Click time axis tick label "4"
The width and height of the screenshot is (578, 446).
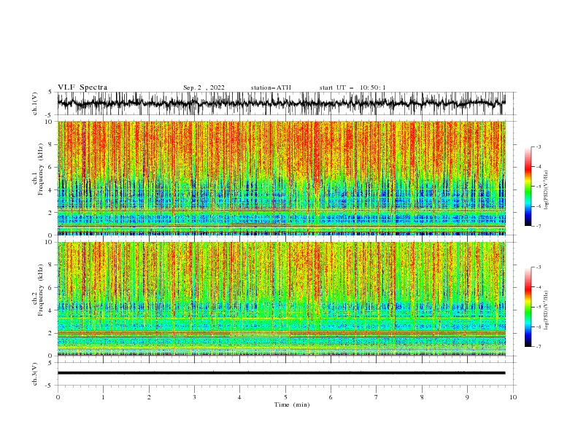click(239, 397)
